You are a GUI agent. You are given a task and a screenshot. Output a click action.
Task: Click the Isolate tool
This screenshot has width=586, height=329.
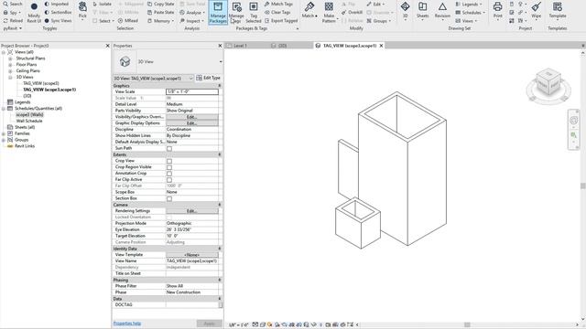click(102, 4)
